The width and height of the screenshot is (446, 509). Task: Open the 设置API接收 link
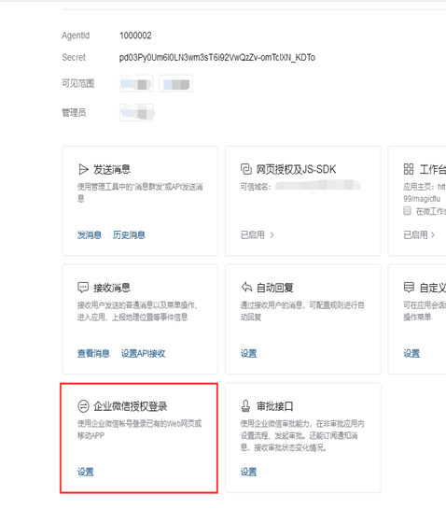[143, 353]
